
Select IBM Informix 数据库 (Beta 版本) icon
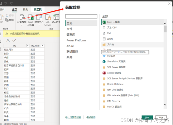point(104,96)
